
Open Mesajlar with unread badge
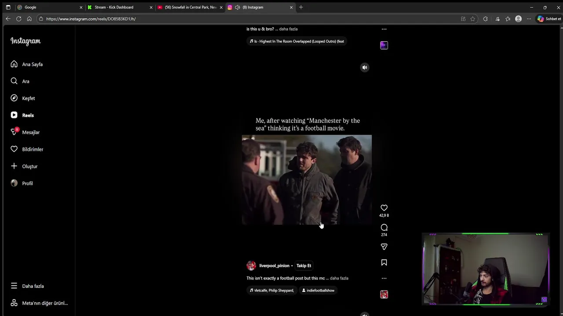click(x=25, y=132)
